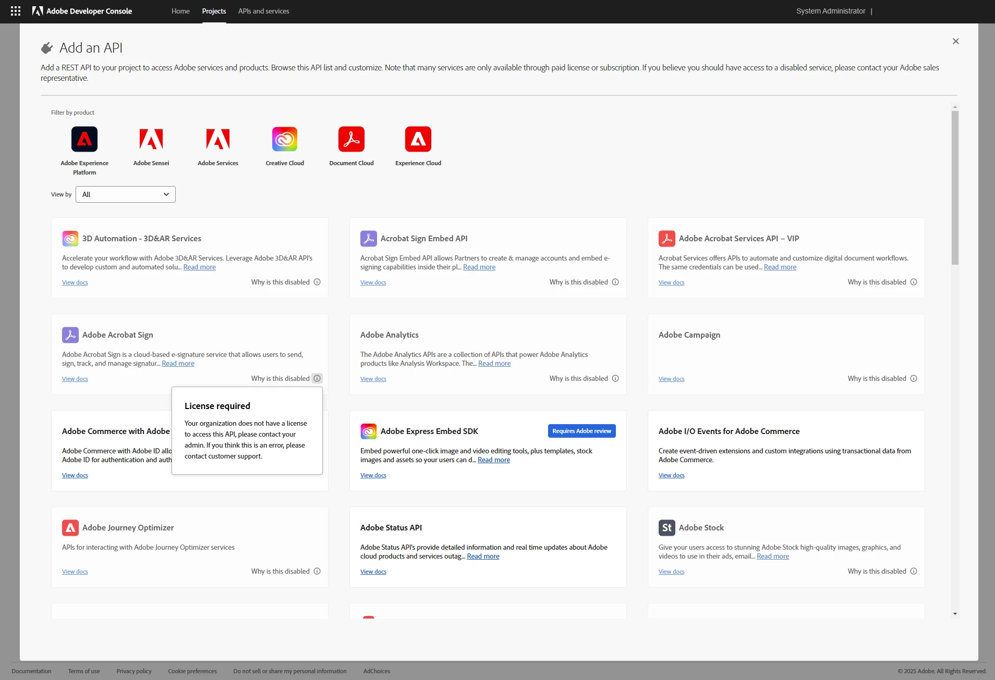Click the scrollbar up arrow
This screenshot has height=680, width=995.
click(955, 107)
